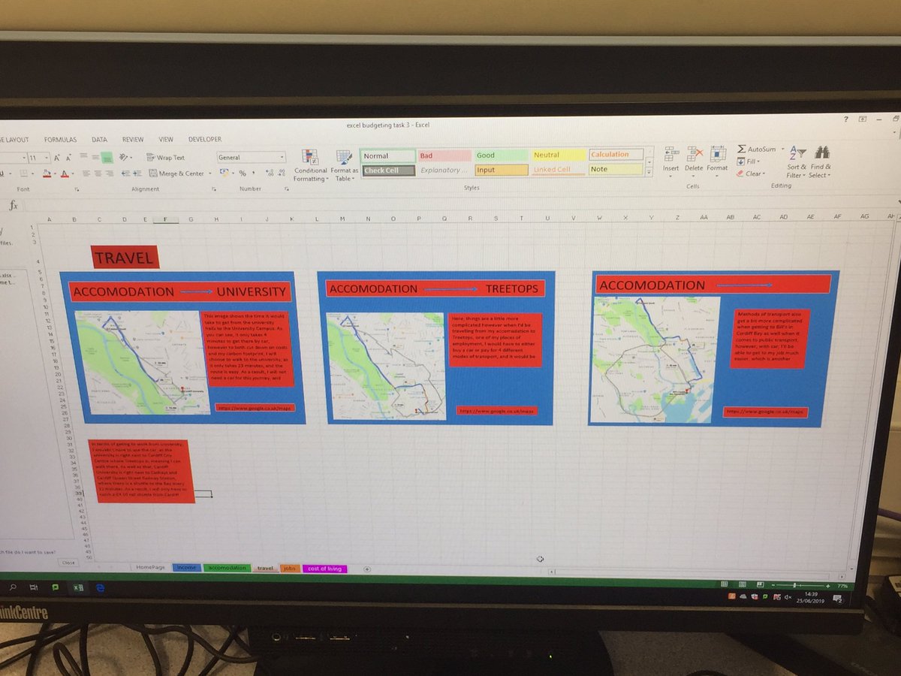Expand the Font Color dropdown arrow
This screenshot has width=901, height=676.
pyautogui.click(x=73, y=174)
